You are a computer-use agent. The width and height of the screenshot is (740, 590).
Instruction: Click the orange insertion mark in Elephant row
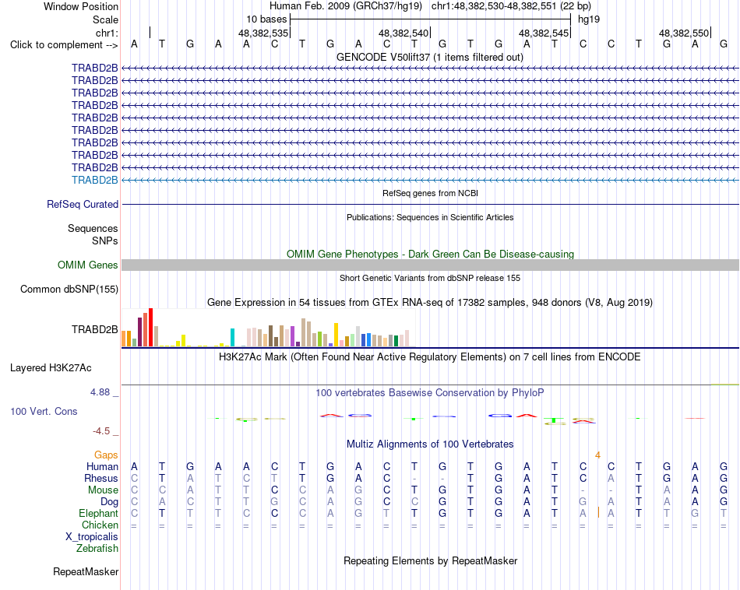tap(598, 513)
